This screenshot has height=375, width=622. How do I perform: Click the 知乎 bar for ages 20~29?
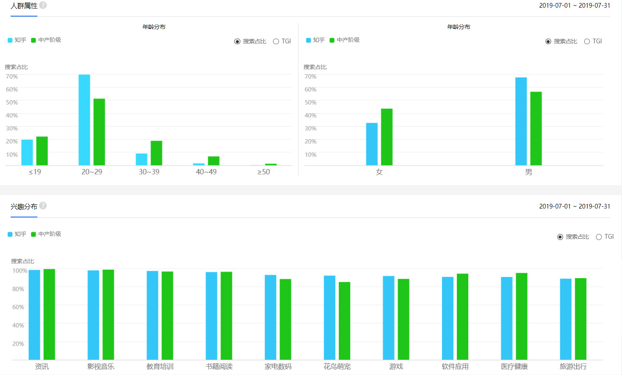click(84, 120)
